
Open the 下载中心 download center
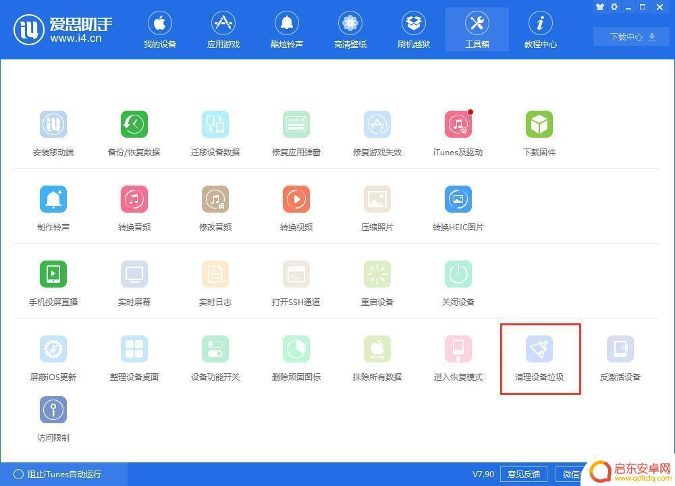click(632, 37)
